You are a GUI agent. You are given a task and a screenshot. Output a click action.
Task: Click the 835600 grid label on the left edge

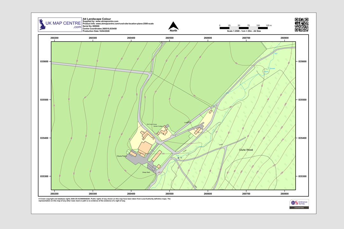pyautogui.click(x=44, y=61)
